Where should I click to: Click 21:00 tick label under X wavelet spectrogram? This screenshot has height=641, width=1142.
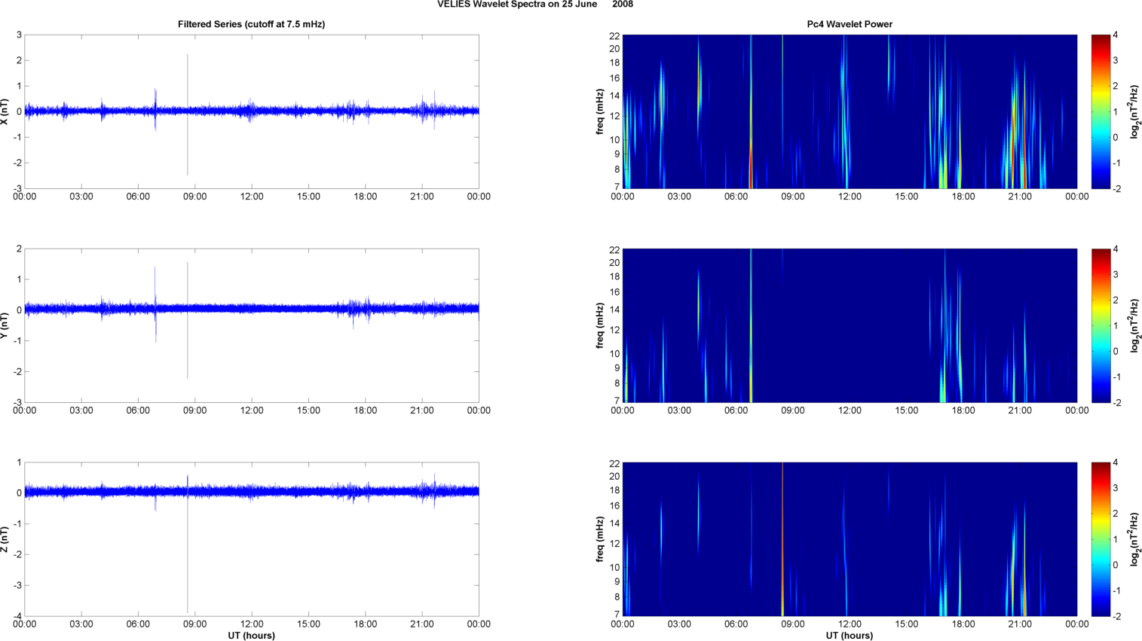pos(1020,197)
